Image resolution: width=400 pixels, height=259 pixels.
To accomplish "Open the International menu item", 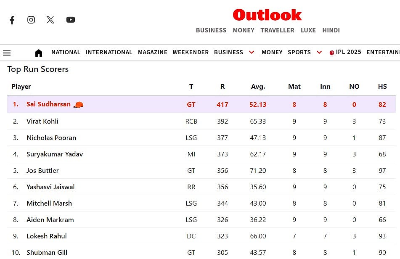I will click(x=109, y=52).
